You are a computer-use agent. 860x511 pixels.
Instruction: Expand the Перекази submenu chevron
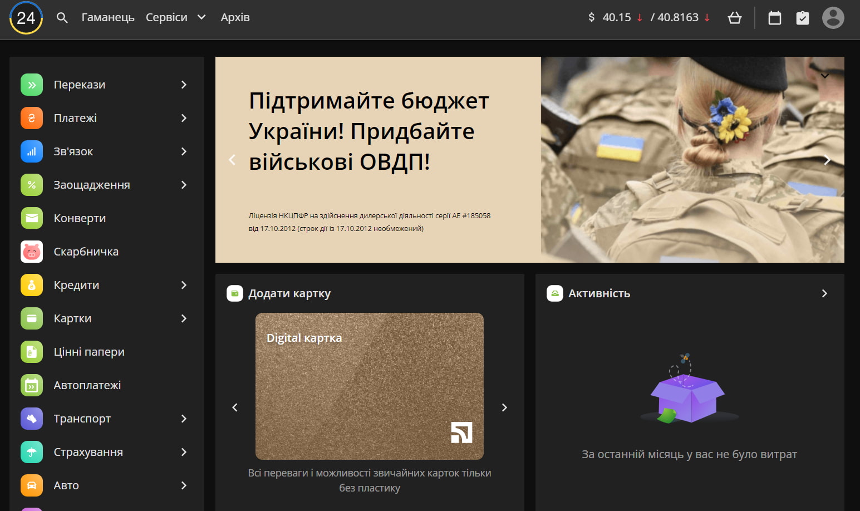pos(184,85)
